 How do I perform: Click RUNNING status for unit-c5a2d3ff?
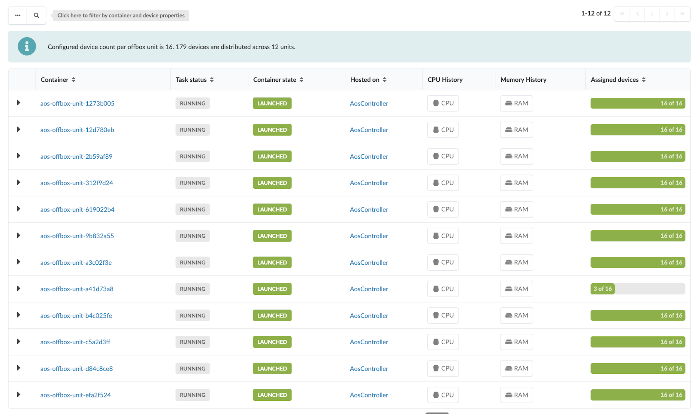pos(192,342)
